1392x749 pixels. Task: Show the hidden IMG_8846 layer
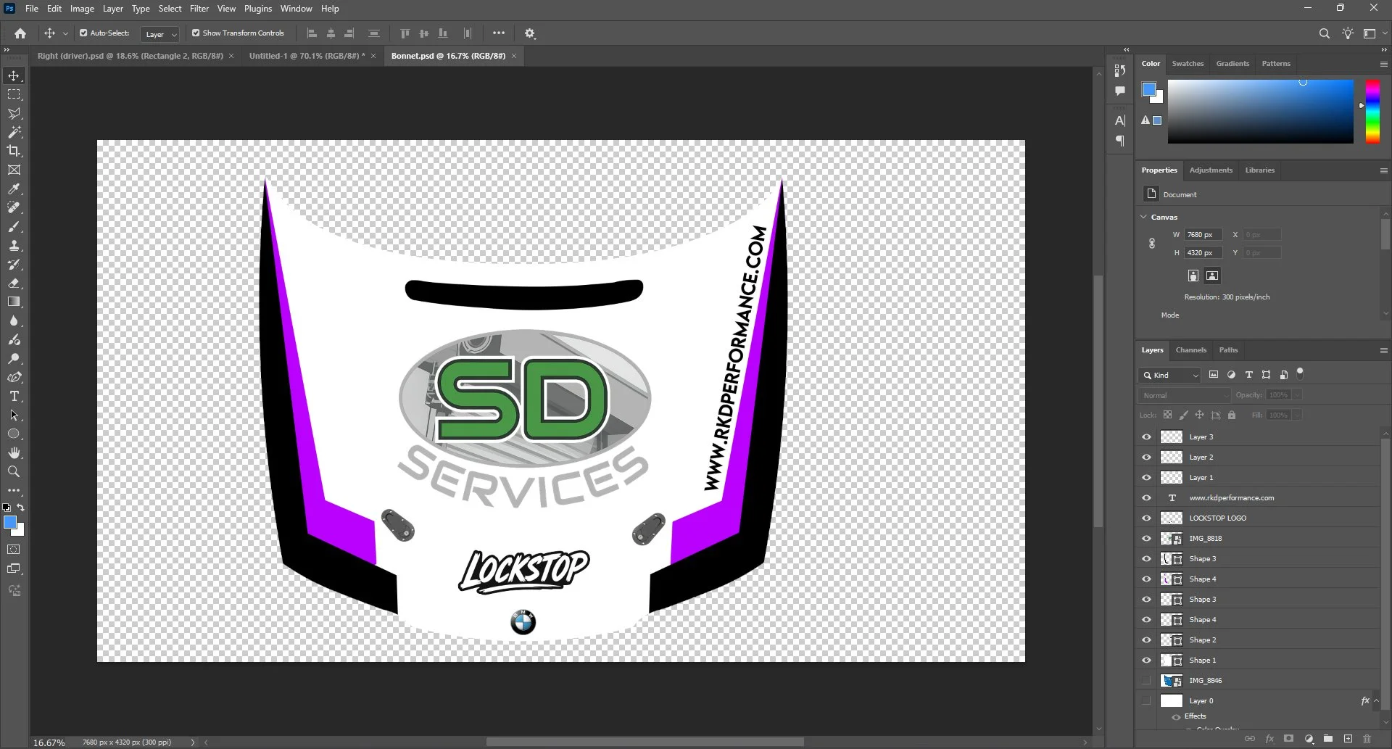tap(1146, 681)
